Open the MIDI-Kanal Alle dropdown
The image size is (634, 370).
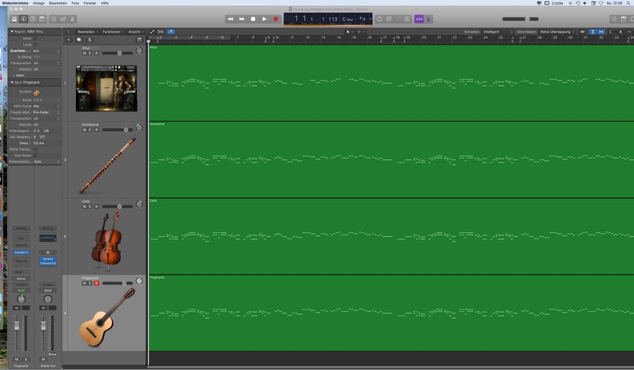coord(46,106)
